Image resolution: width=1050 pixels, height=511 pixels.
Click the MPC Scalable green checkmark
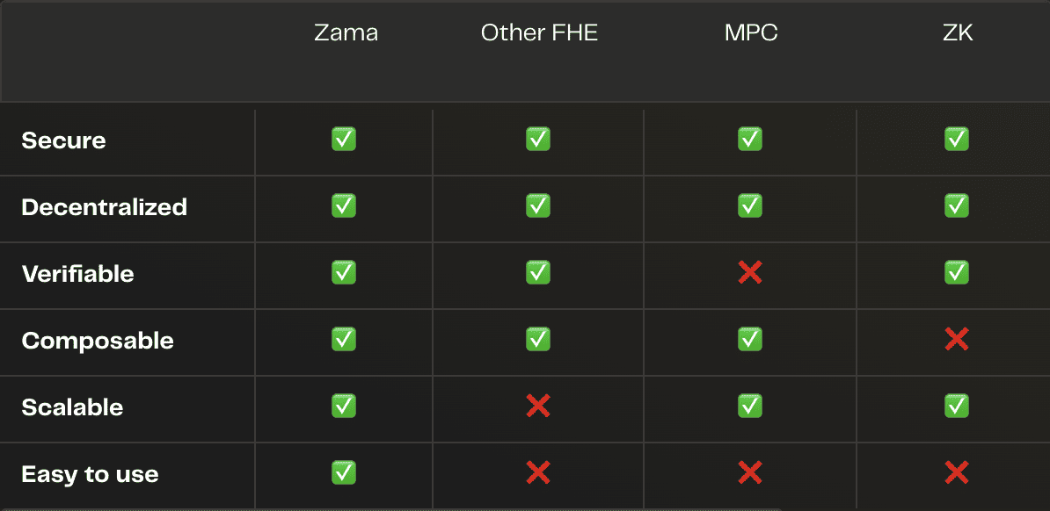tap(750, 406)
